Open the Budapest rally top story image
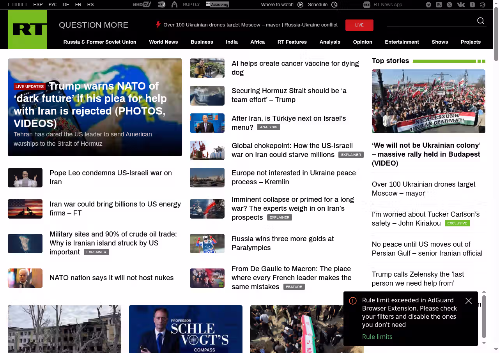Screen dimensions: 499x353 [428, 101]
